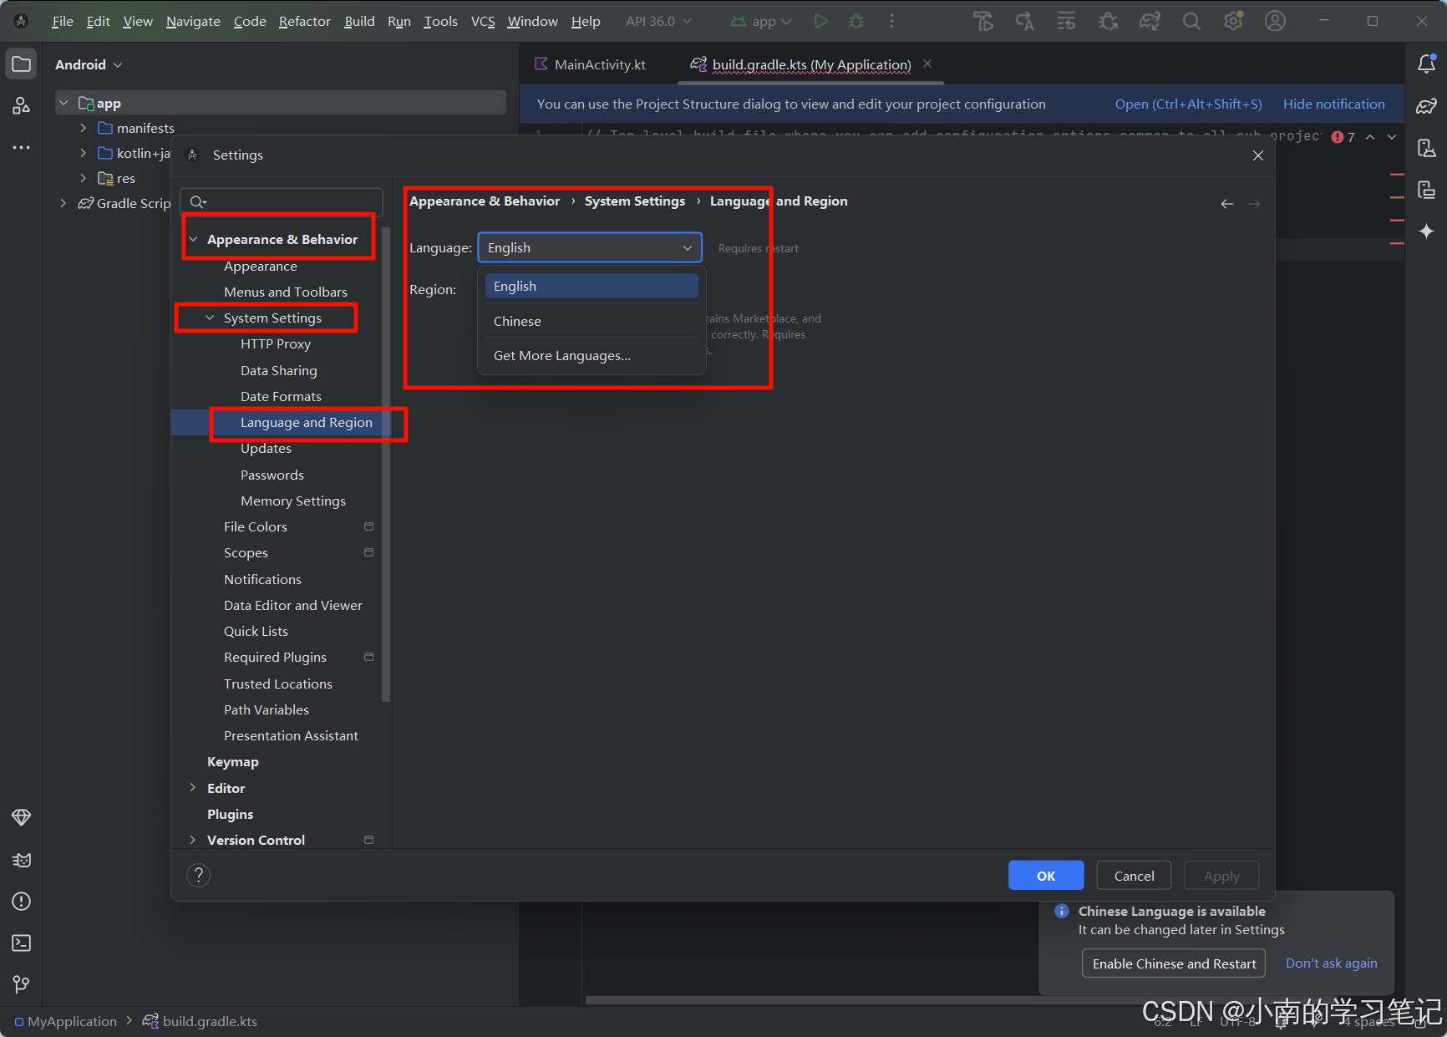Confirm settings with OK button

[x=1046, y=876]
